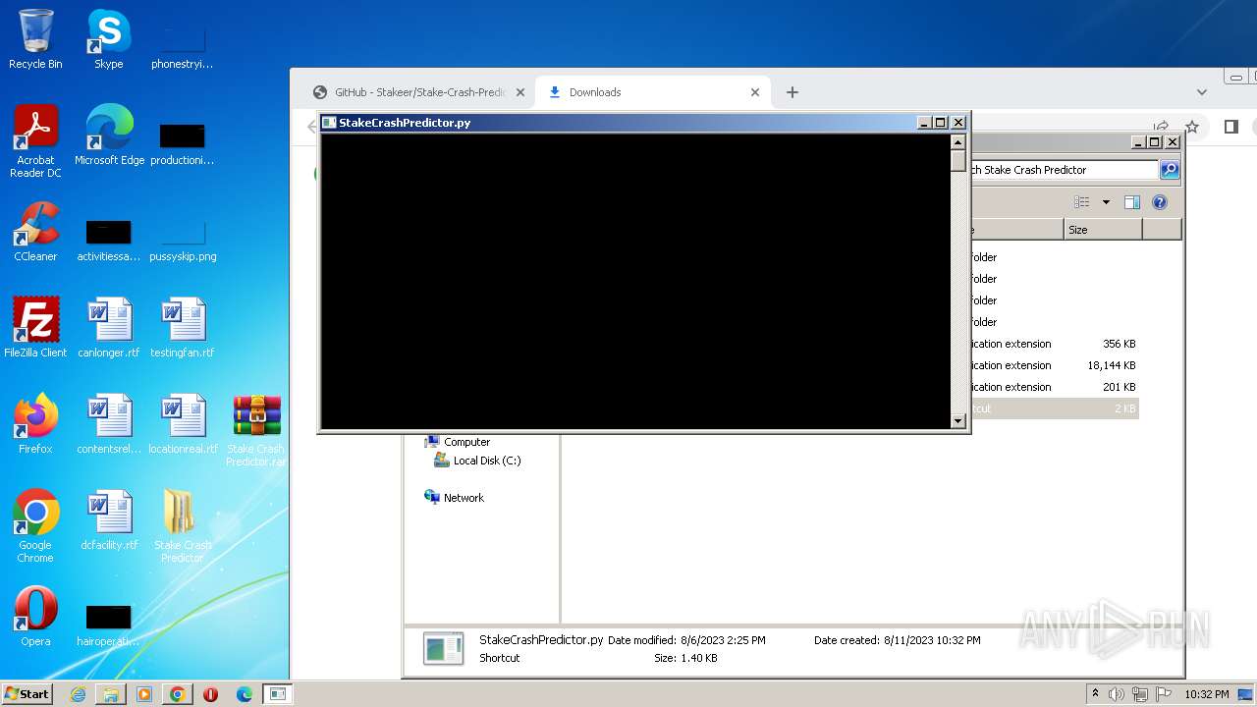Screen dimensions: 1257x707
Task: Open Windows Explorer from taskbar
Action: coord(111,694)
